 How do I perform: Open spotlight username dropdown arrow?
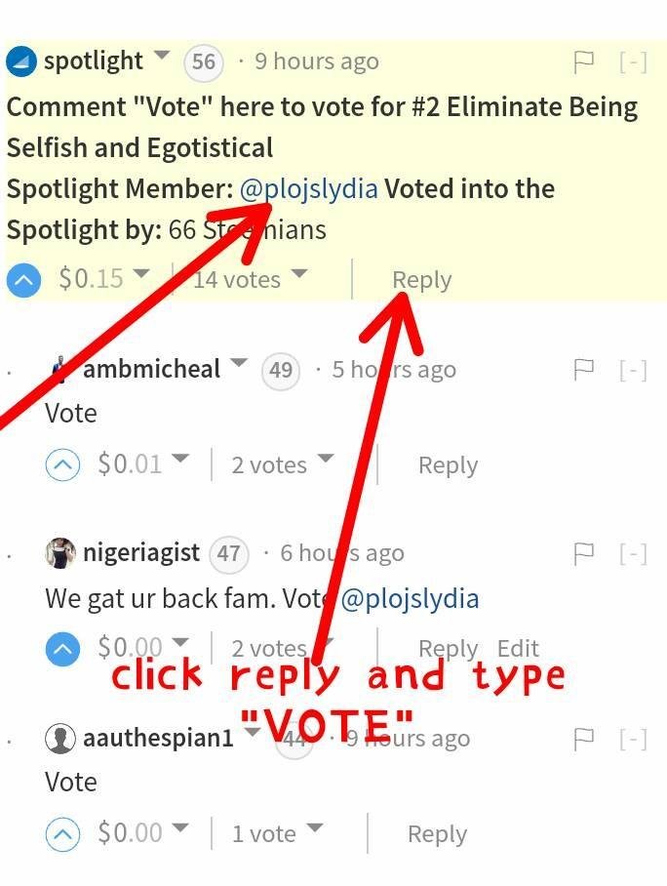pyautogui.click(x=162, y=56)
